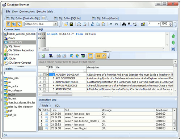181x140 pixels.
Task: Tick the checkbox for row AFRICAN EGG
Action: click(x=44, y=89)
